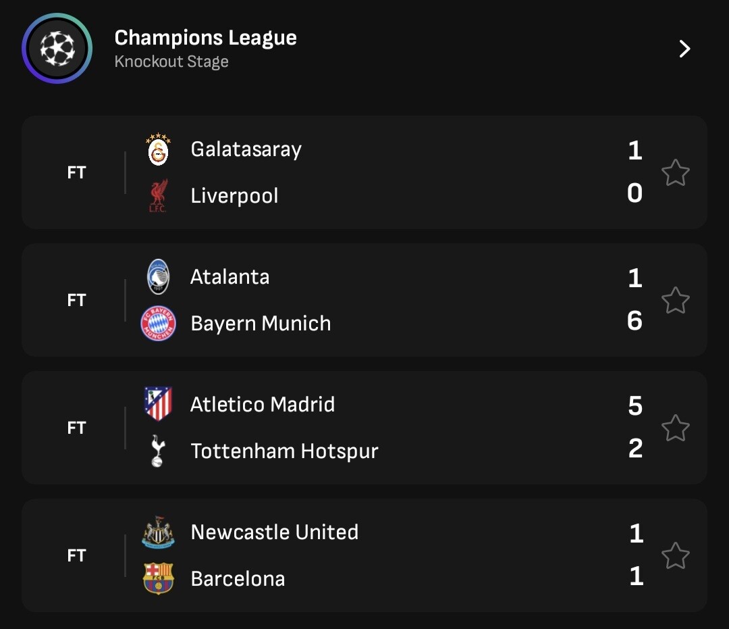Toggle favorite star for Atletico Madrid match
Viewport: 729px width, 629px height.
coord(675,428)
